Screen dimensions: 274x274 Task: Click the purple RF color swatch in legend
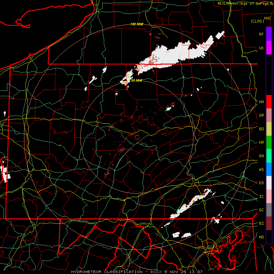(x=269, y=34)
